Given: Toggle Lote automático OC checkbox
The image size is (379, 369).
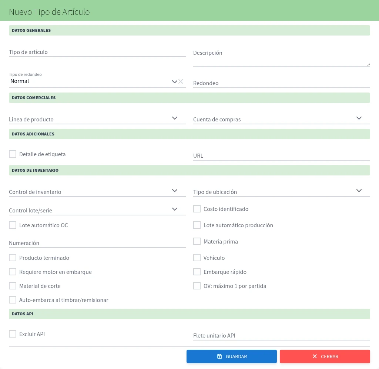Looking at the screenshot, I should point(13,225).
